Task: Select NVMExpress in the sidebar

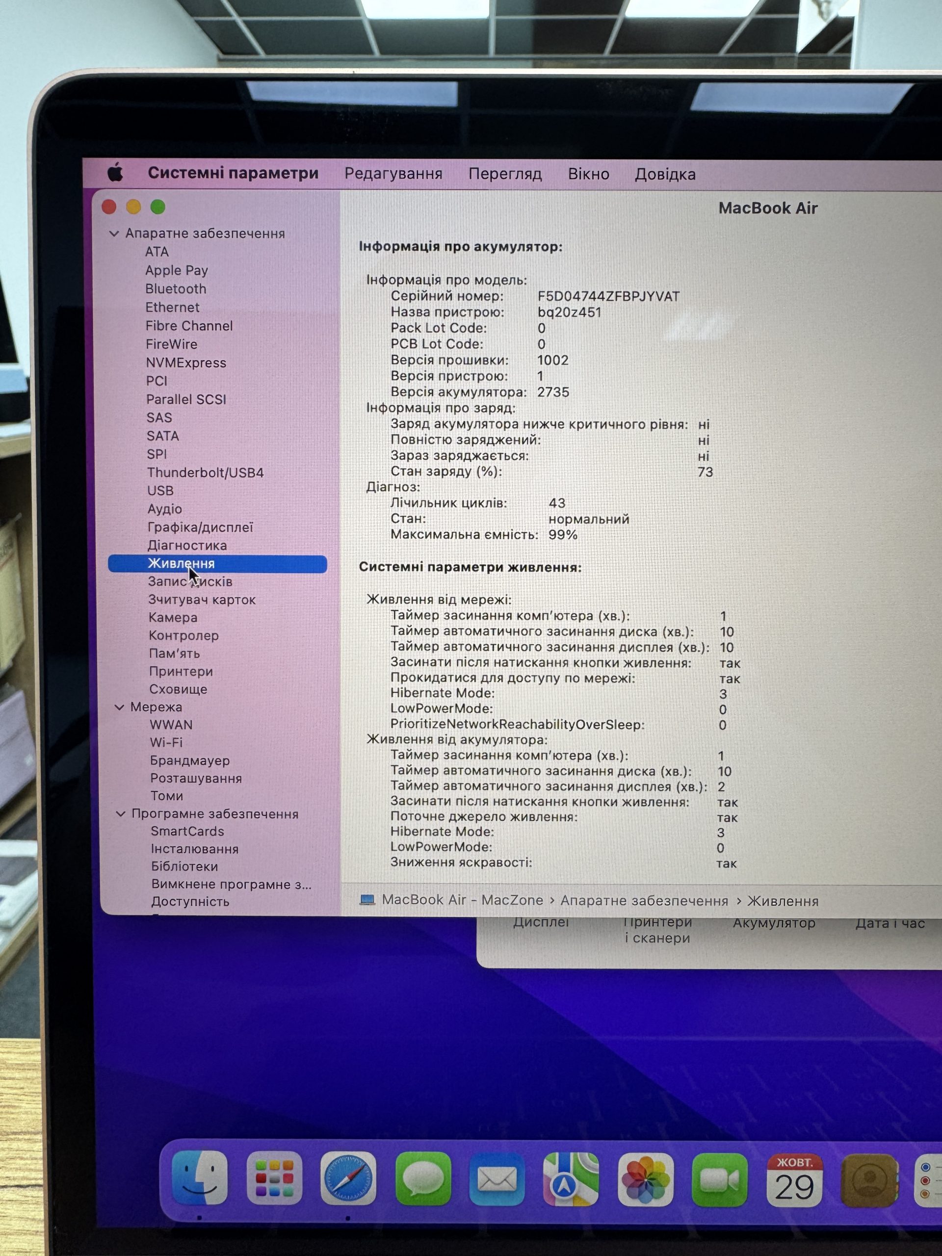Action: 186,362
